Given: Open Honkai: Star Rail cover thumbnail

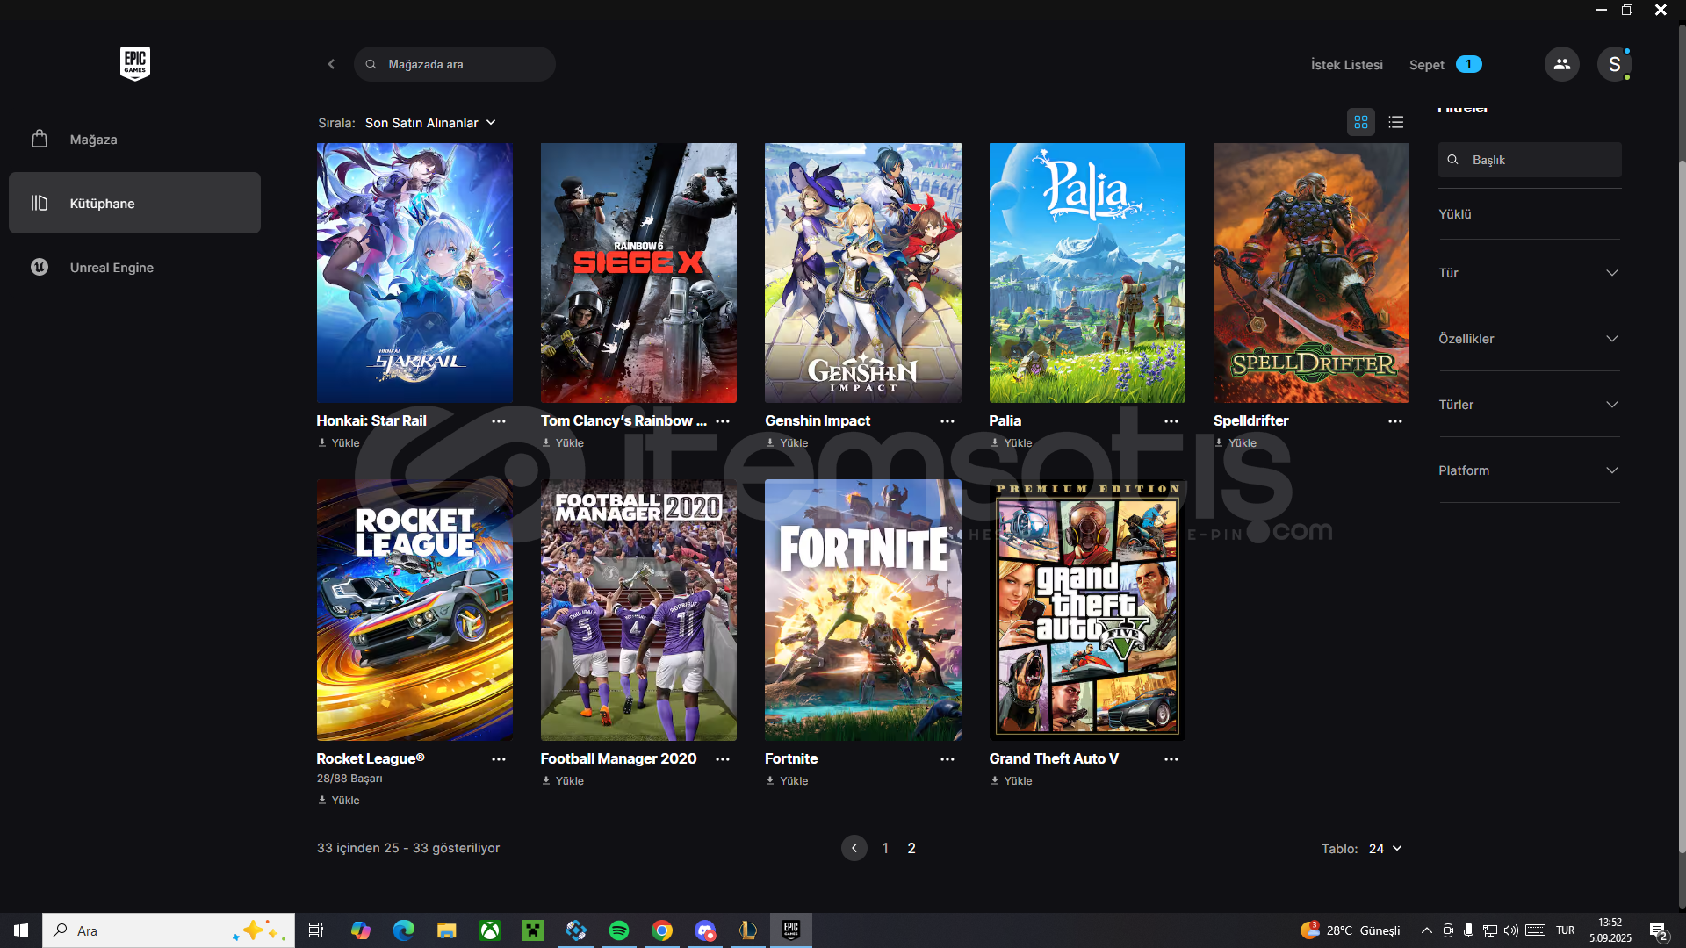Looking at the screenshot, I should click(414, 273).
